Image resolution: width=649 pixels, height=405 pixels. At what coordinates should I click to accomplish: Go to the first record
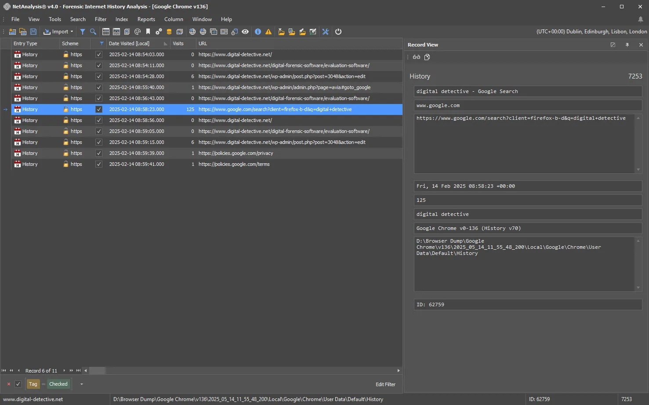pyautogui.click(x=4, y=371)
